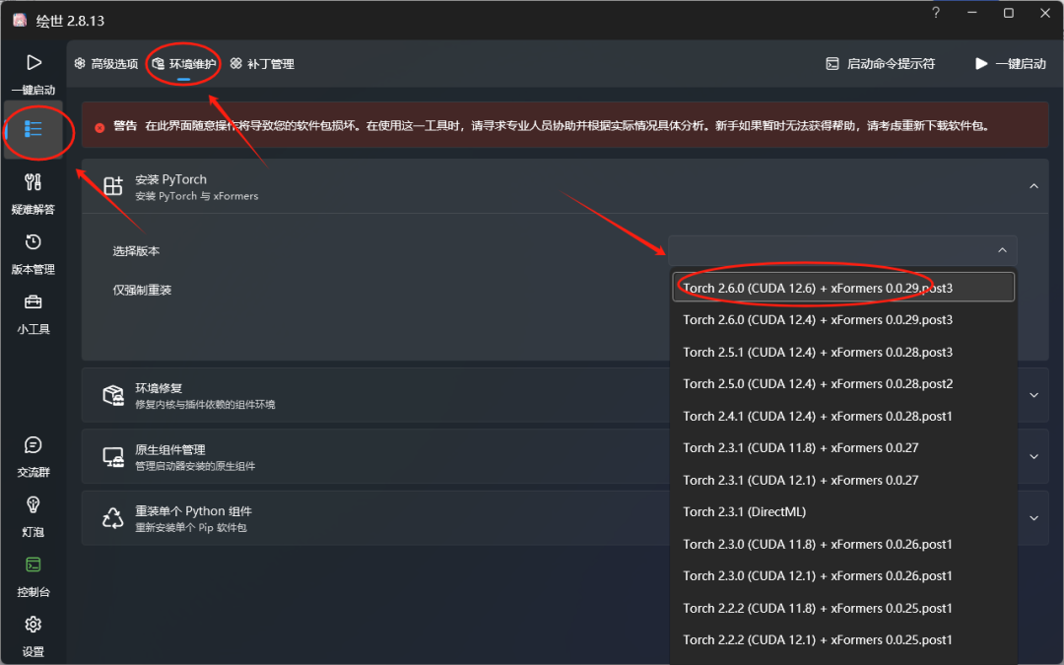This screenshot has width=1064, height=665.
Task: Select Torch 2.4.1 (CUDA 12.4) option
Action: [x=842, y=416]
